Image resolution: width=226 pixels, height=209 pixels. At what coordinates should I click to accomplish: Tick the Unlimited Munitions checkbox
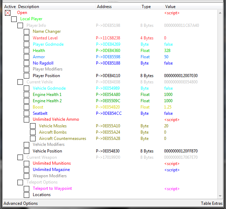coord(27,164)
